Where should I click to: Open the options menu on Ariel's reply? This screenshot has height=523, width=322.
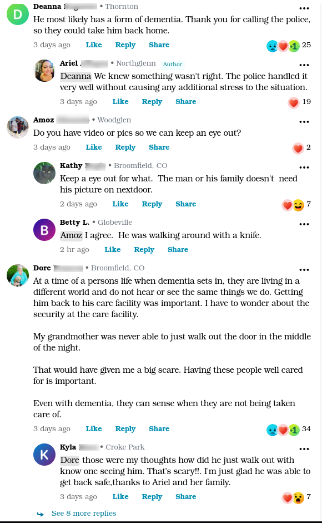(304, 65)
